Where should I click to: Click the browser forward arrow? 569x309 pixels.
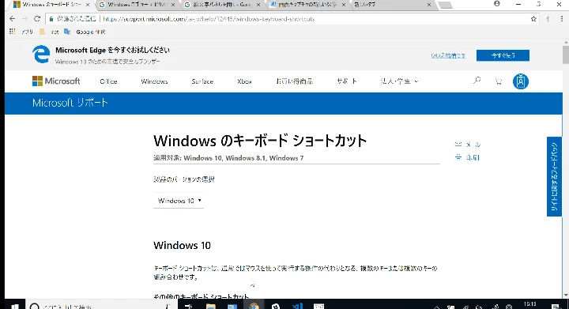(24, 19)
